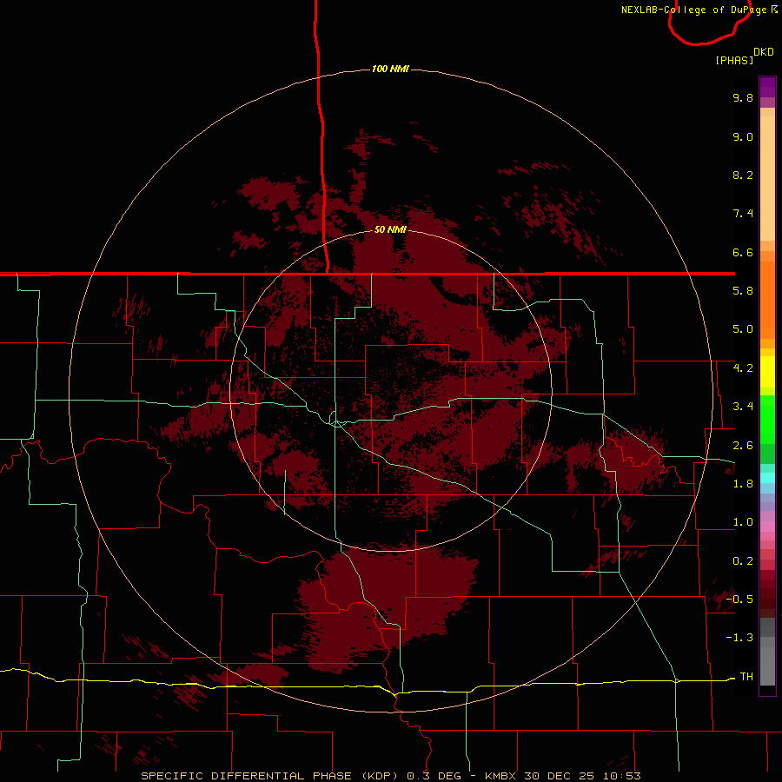
Task: Click the "SPECIFIC DIFFERENTIAL PHASE (KDP)" footer caption
Action: coord(269,776)
